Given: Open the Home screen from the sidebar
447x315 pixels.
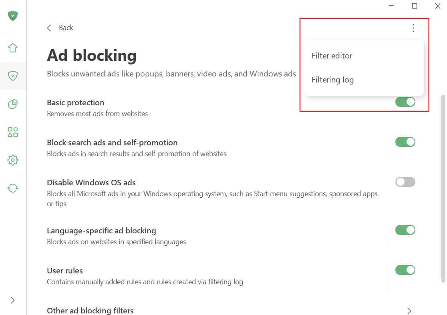Looking at the screenshot, I should click(13, 48).
